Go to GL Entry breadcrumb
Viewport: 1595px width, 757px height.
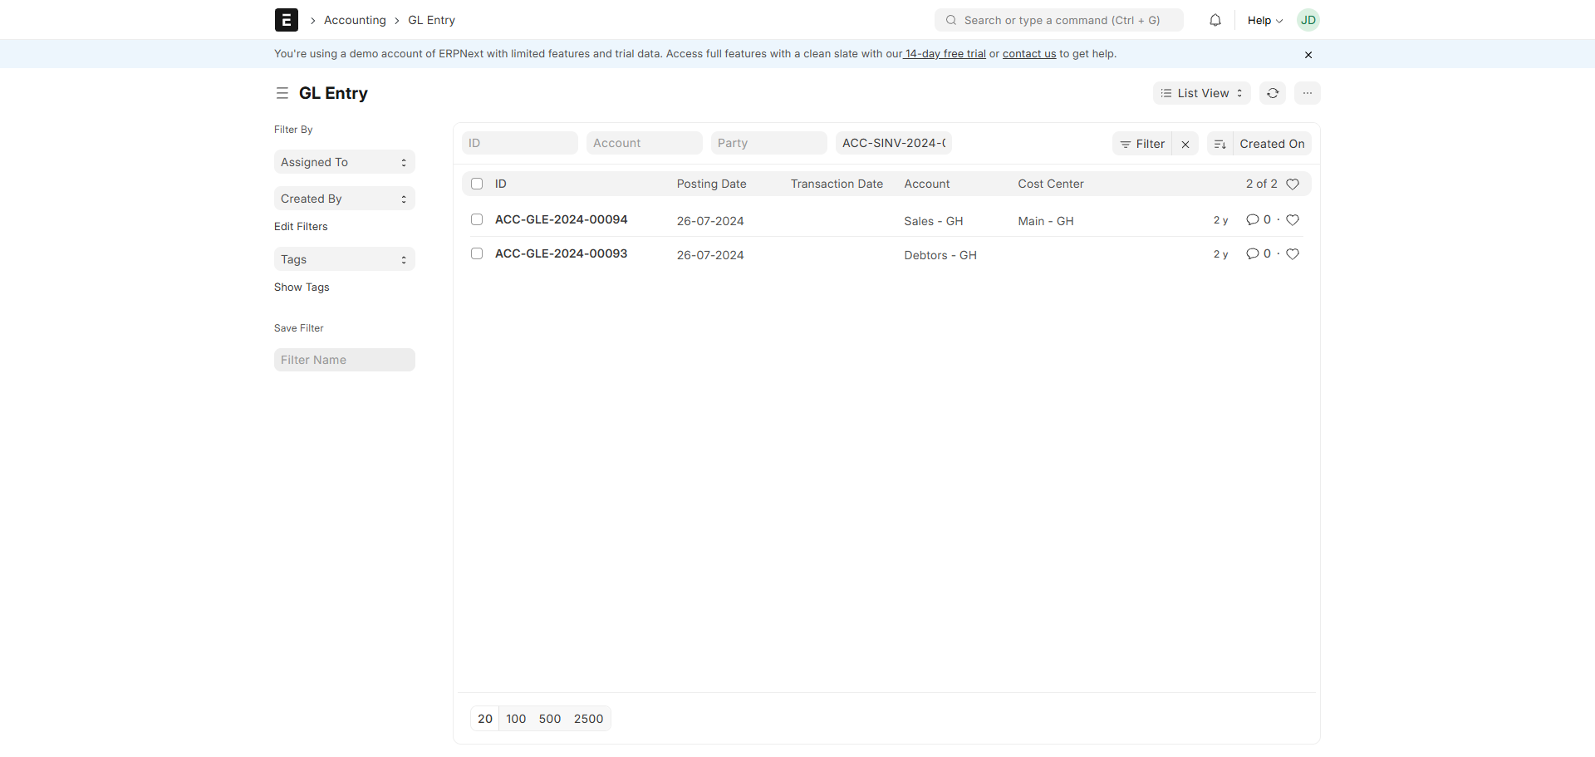tap(431, 20)
